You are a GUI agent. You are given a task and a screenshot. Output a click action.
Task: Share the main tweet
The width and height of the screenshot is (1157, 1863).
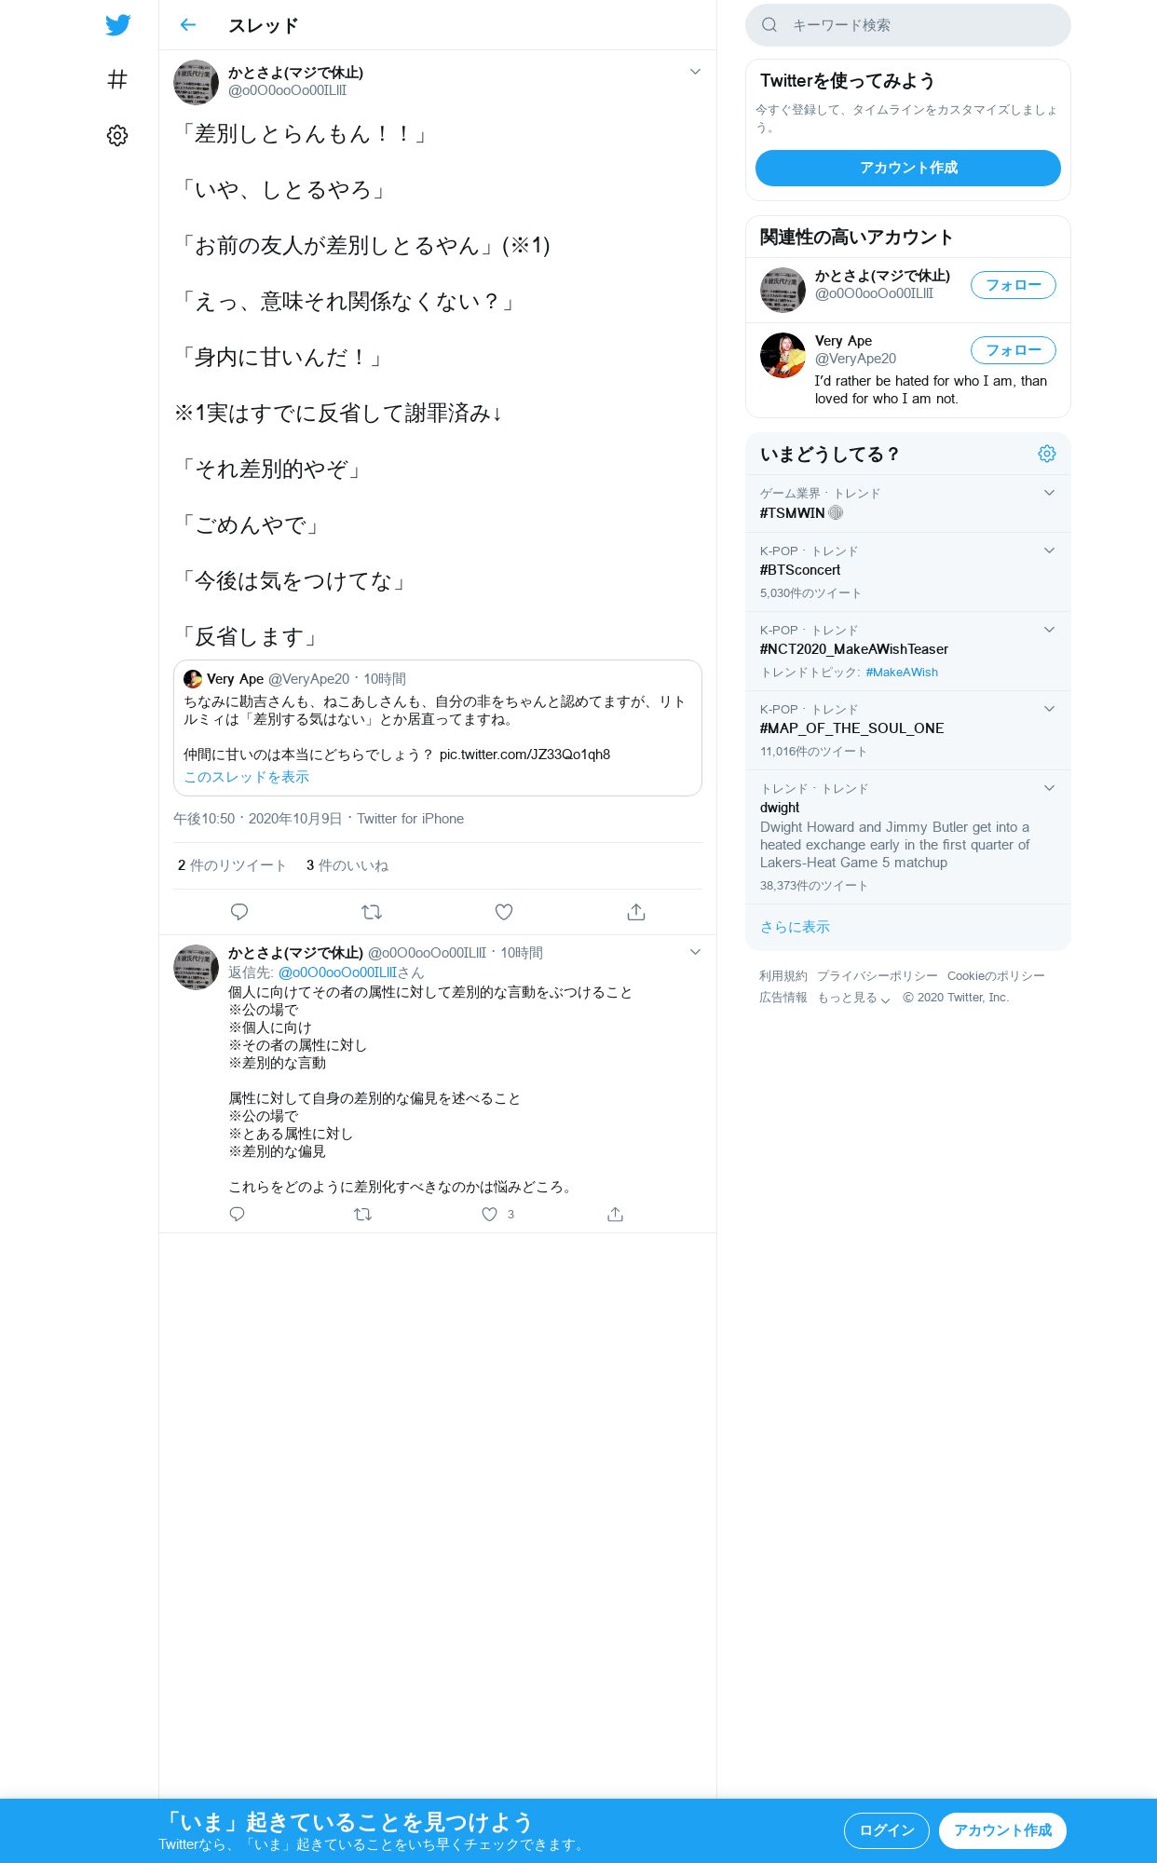click(x=636, y=912)
